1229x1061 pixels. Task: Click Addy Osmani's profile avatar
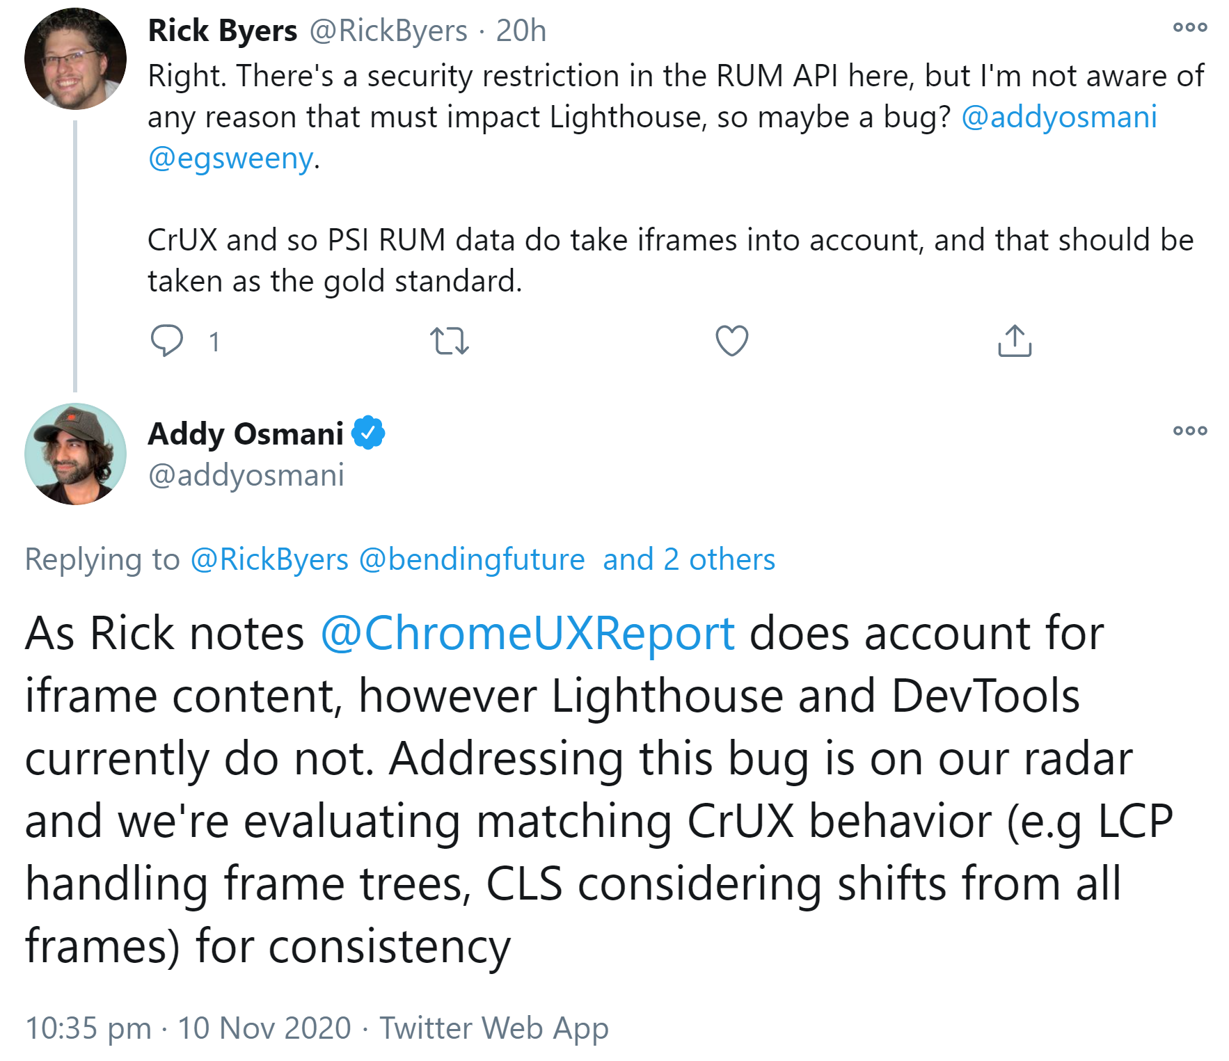click(75, 454)
